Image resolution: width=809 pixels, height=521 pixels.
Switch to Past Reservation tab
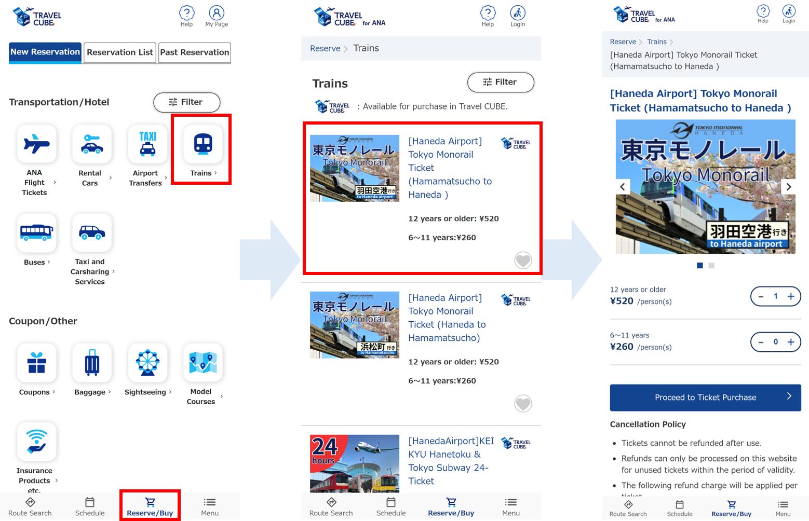click(195, 52)
